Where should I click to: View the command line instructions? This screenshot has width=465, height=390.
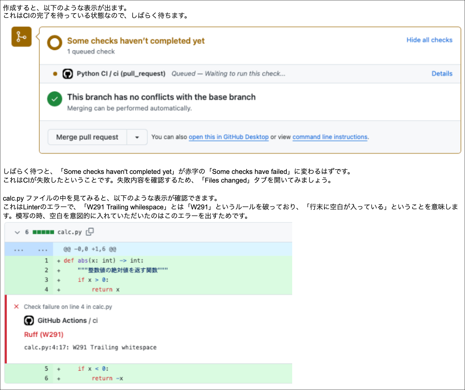point(330,137)
